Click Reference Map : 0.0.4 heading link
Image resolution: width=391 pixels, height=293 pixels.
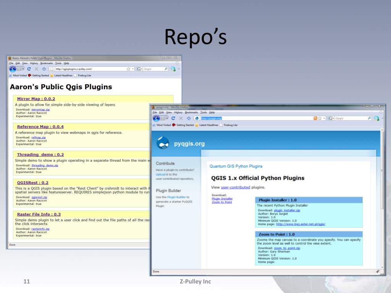click(x=40, y=127)
